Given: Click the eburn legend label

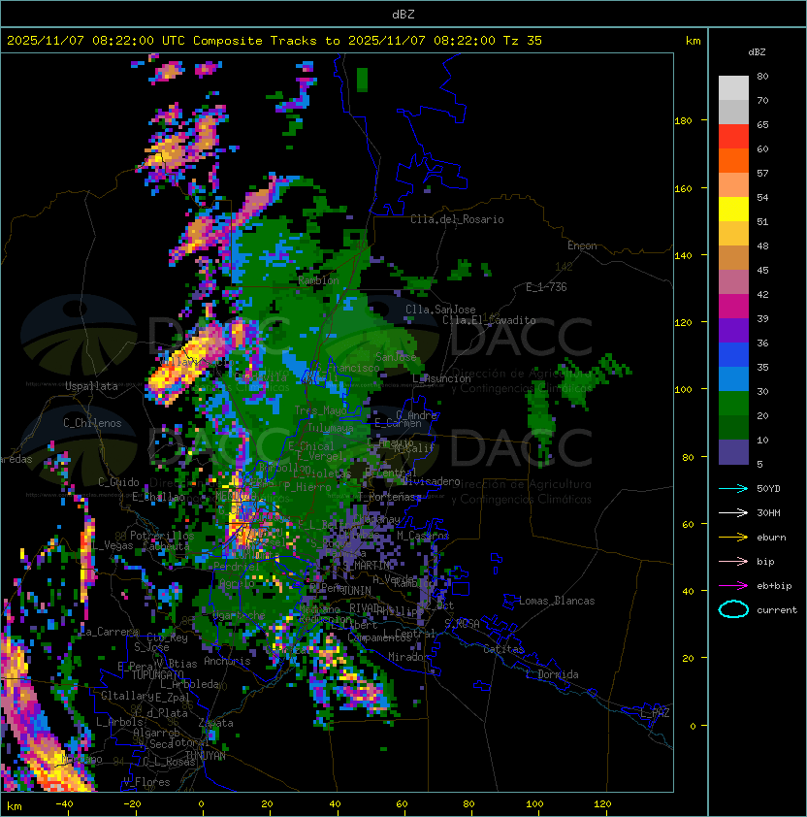Looking at the screenshot, I should click(x=771, y=538).
